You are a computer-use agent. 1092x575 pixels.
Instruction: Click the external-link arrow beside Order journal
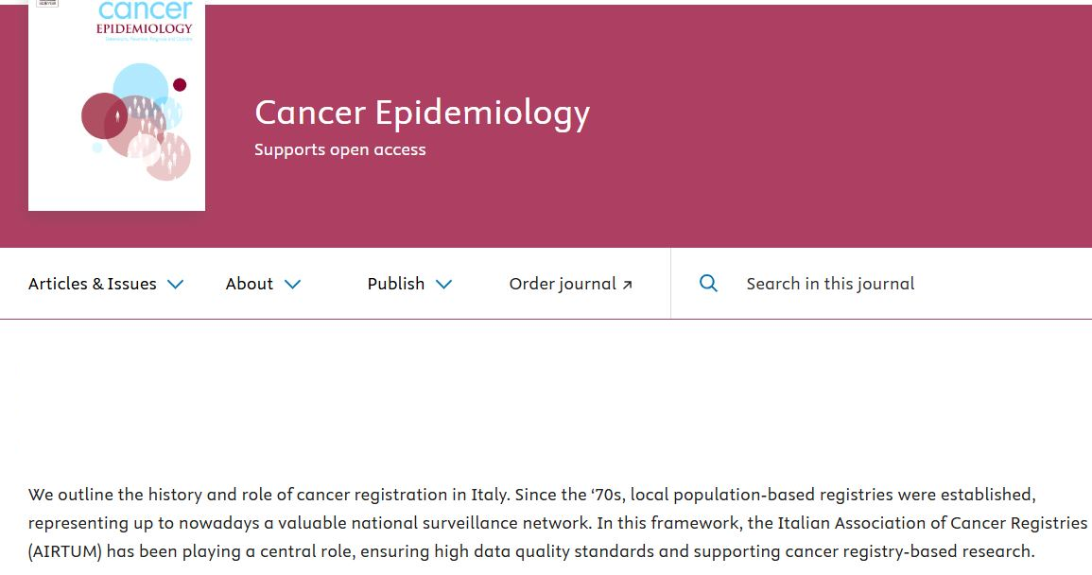point(627,285)
